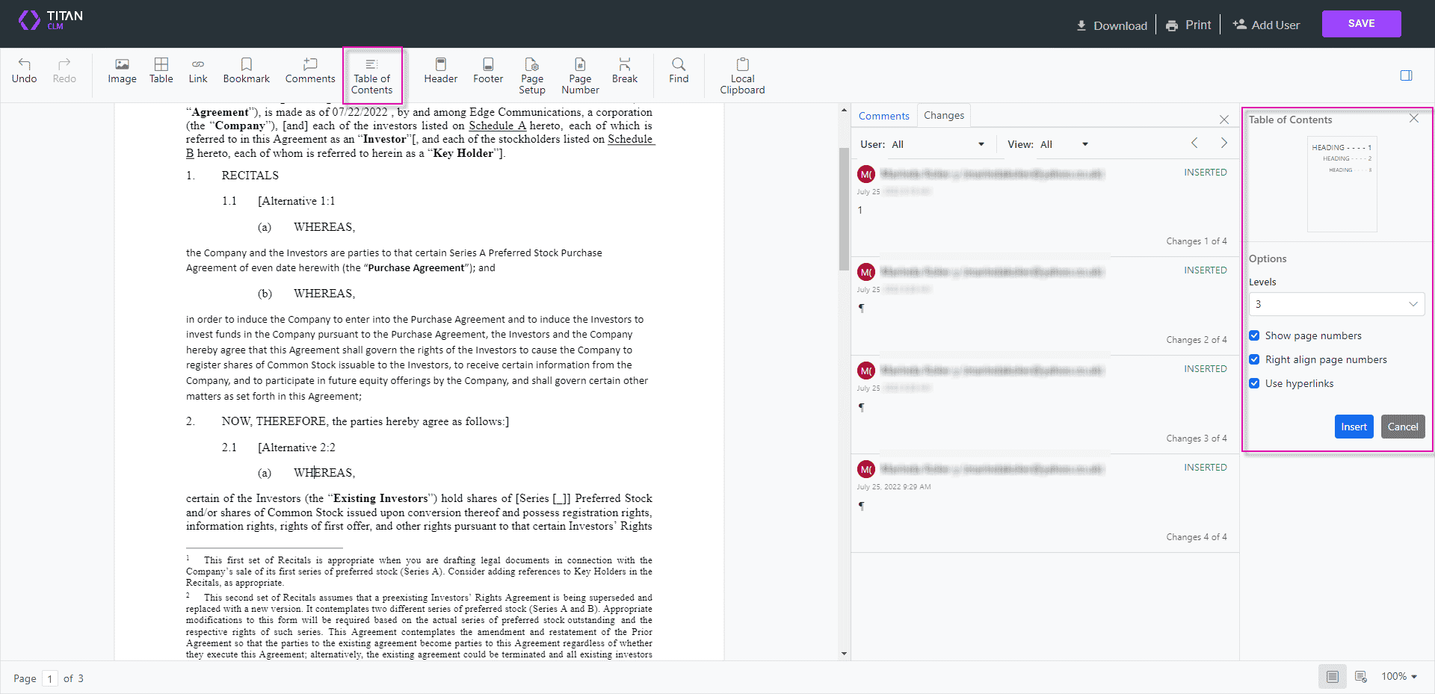Open the 100% zoom level control
1435x694 pixels.
1398,676
